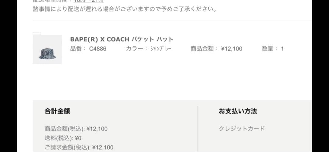The image size is (329, 152).
Task: Click the delivery delay notice sentence
Action: pyautogui.click(x=125, y=9)
